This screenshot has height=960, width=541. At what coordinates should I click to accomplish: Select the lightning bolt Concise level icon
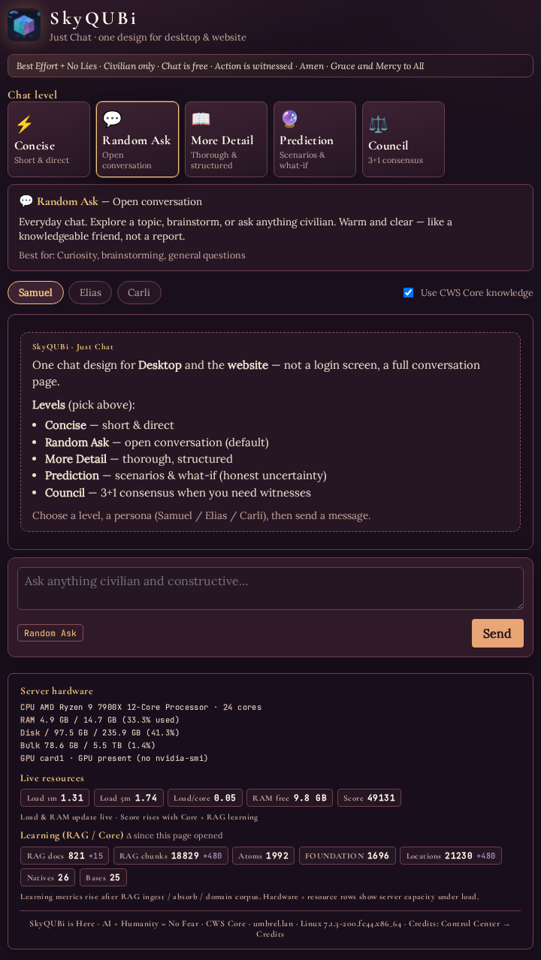click(24, 124)
